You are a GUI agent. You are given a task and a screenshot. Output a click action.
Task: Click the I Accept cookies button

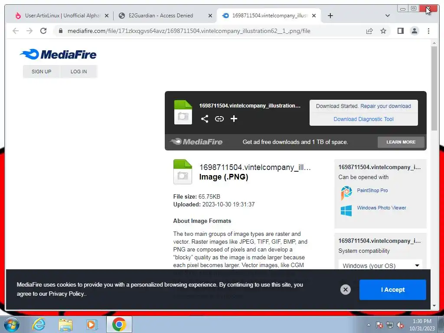tap(392, 290)
